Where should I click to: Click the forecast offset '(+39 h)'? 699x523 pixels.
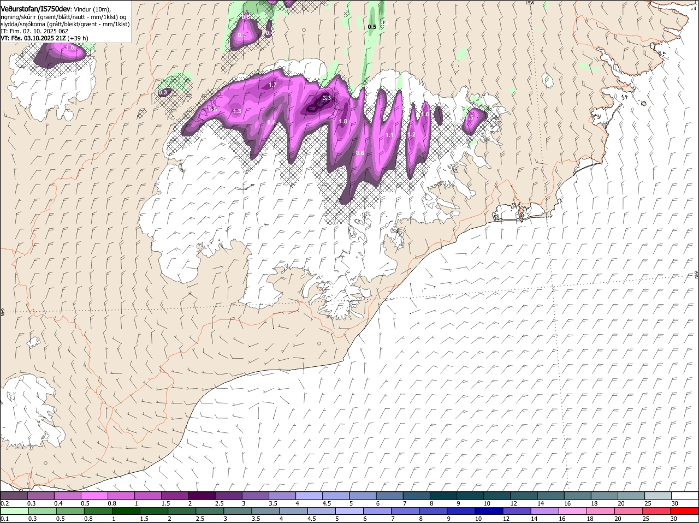tap(79, 38)
